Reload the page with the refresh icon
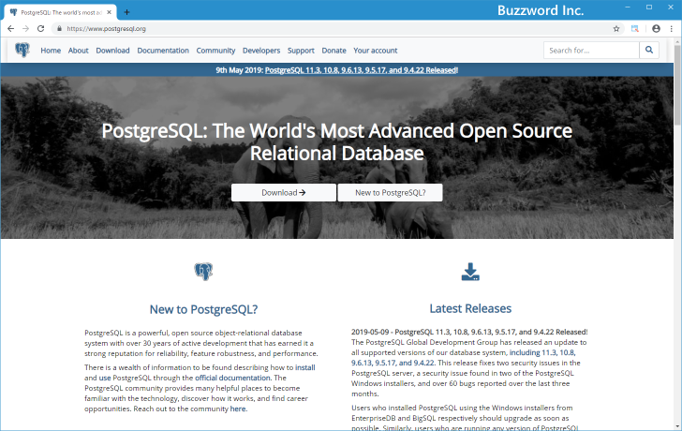Screen dimensions: 682x431 pyautogui.click(x=40, y=29)
